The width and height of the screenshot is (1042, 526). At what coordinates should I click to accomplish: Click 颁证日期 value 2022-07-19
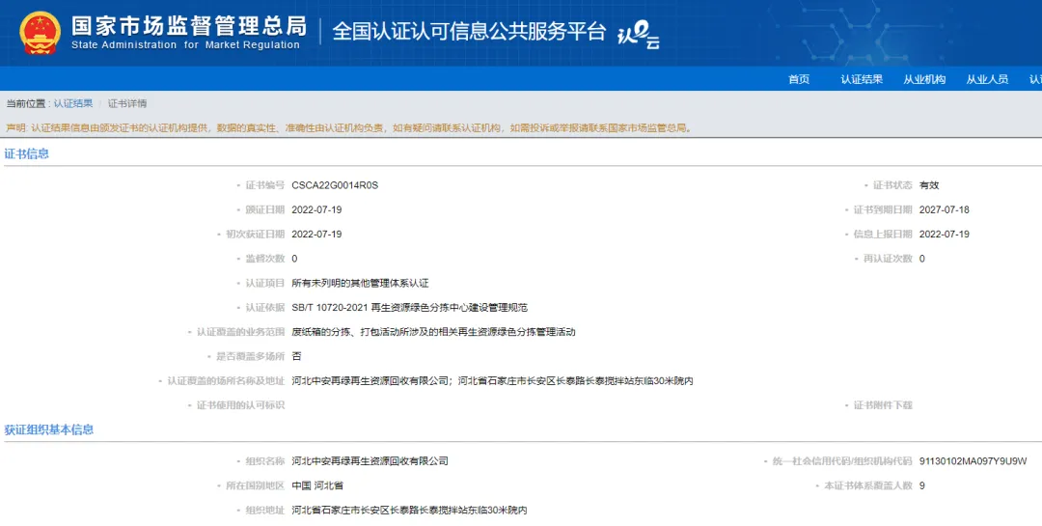pyautogui.click(x=316, y=210)
